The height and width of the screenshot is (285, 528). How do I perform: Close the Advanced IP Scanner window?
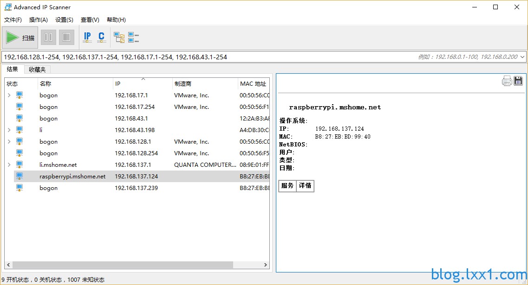click(516, 7)
